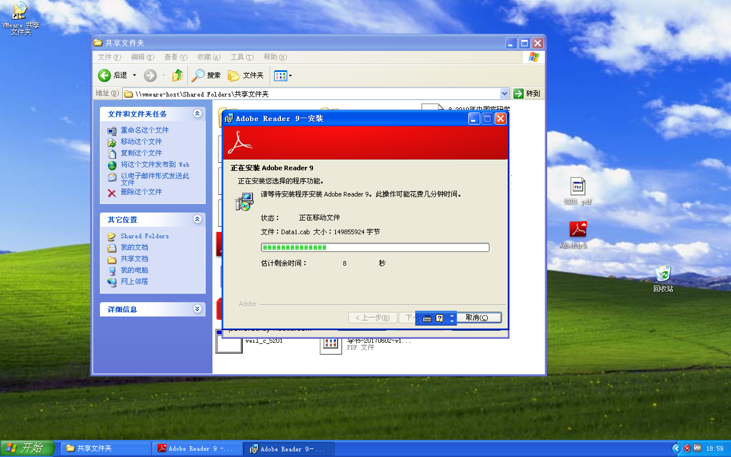This screenshot has height=457, width=731.
Task: Open the 编辑(E) menu
Action: (x=142, y=57)
